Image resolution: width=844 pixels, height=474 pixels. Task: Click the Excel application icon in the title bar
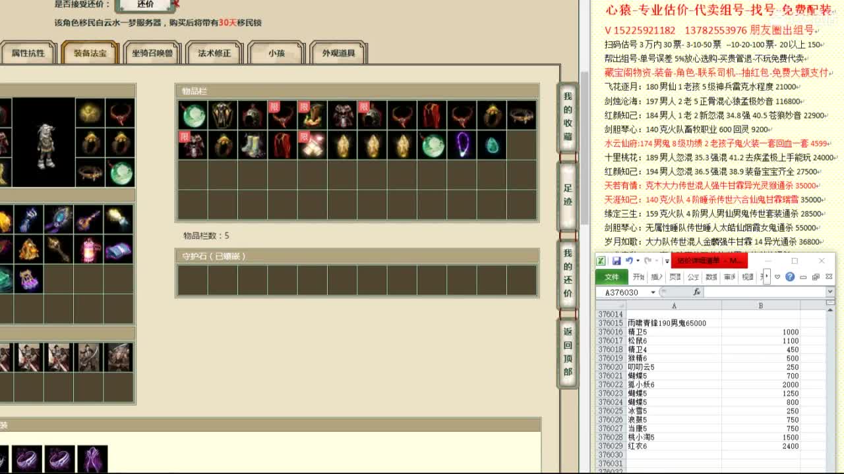click(x=601, y=261)
